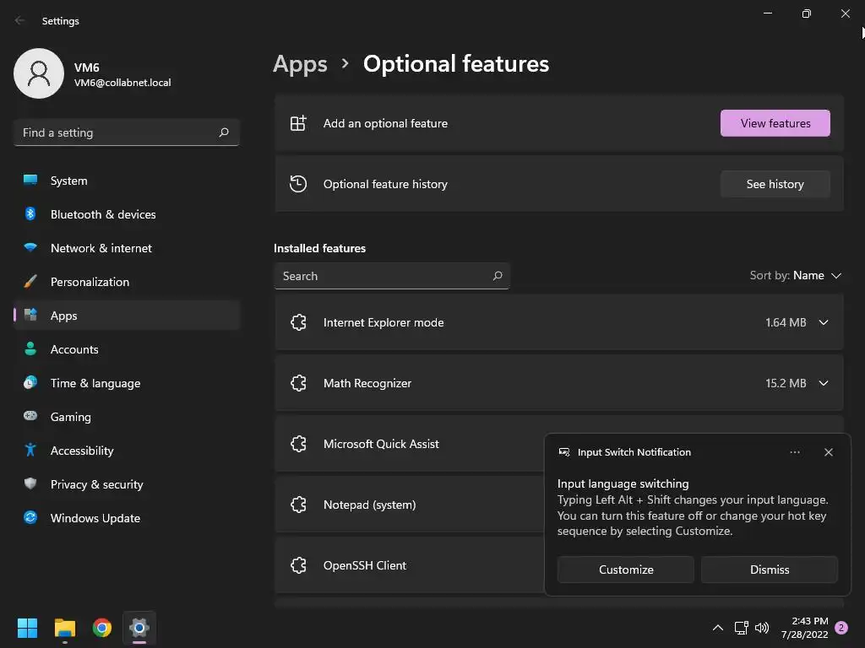Dismiss the input switch notification

point(769,570)
